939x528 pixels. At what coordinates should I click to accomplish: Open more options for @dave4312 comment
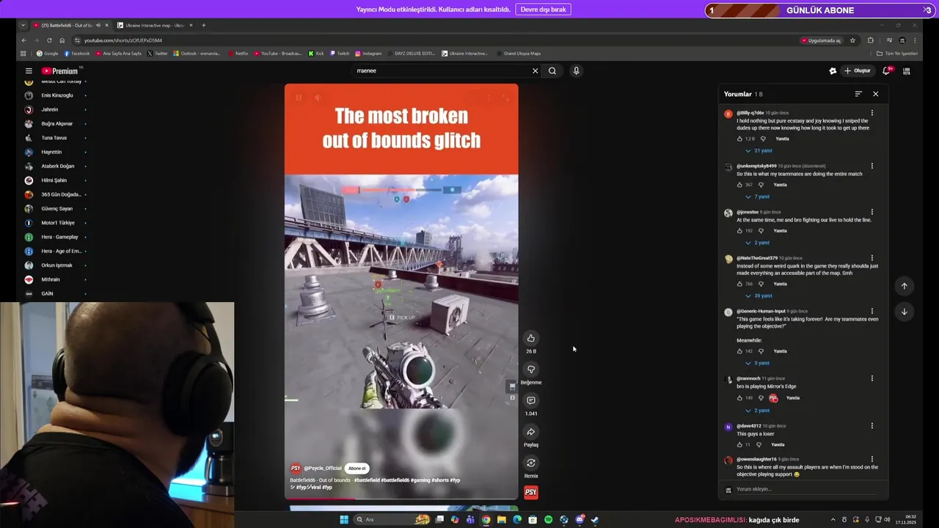tap(872, 425)
